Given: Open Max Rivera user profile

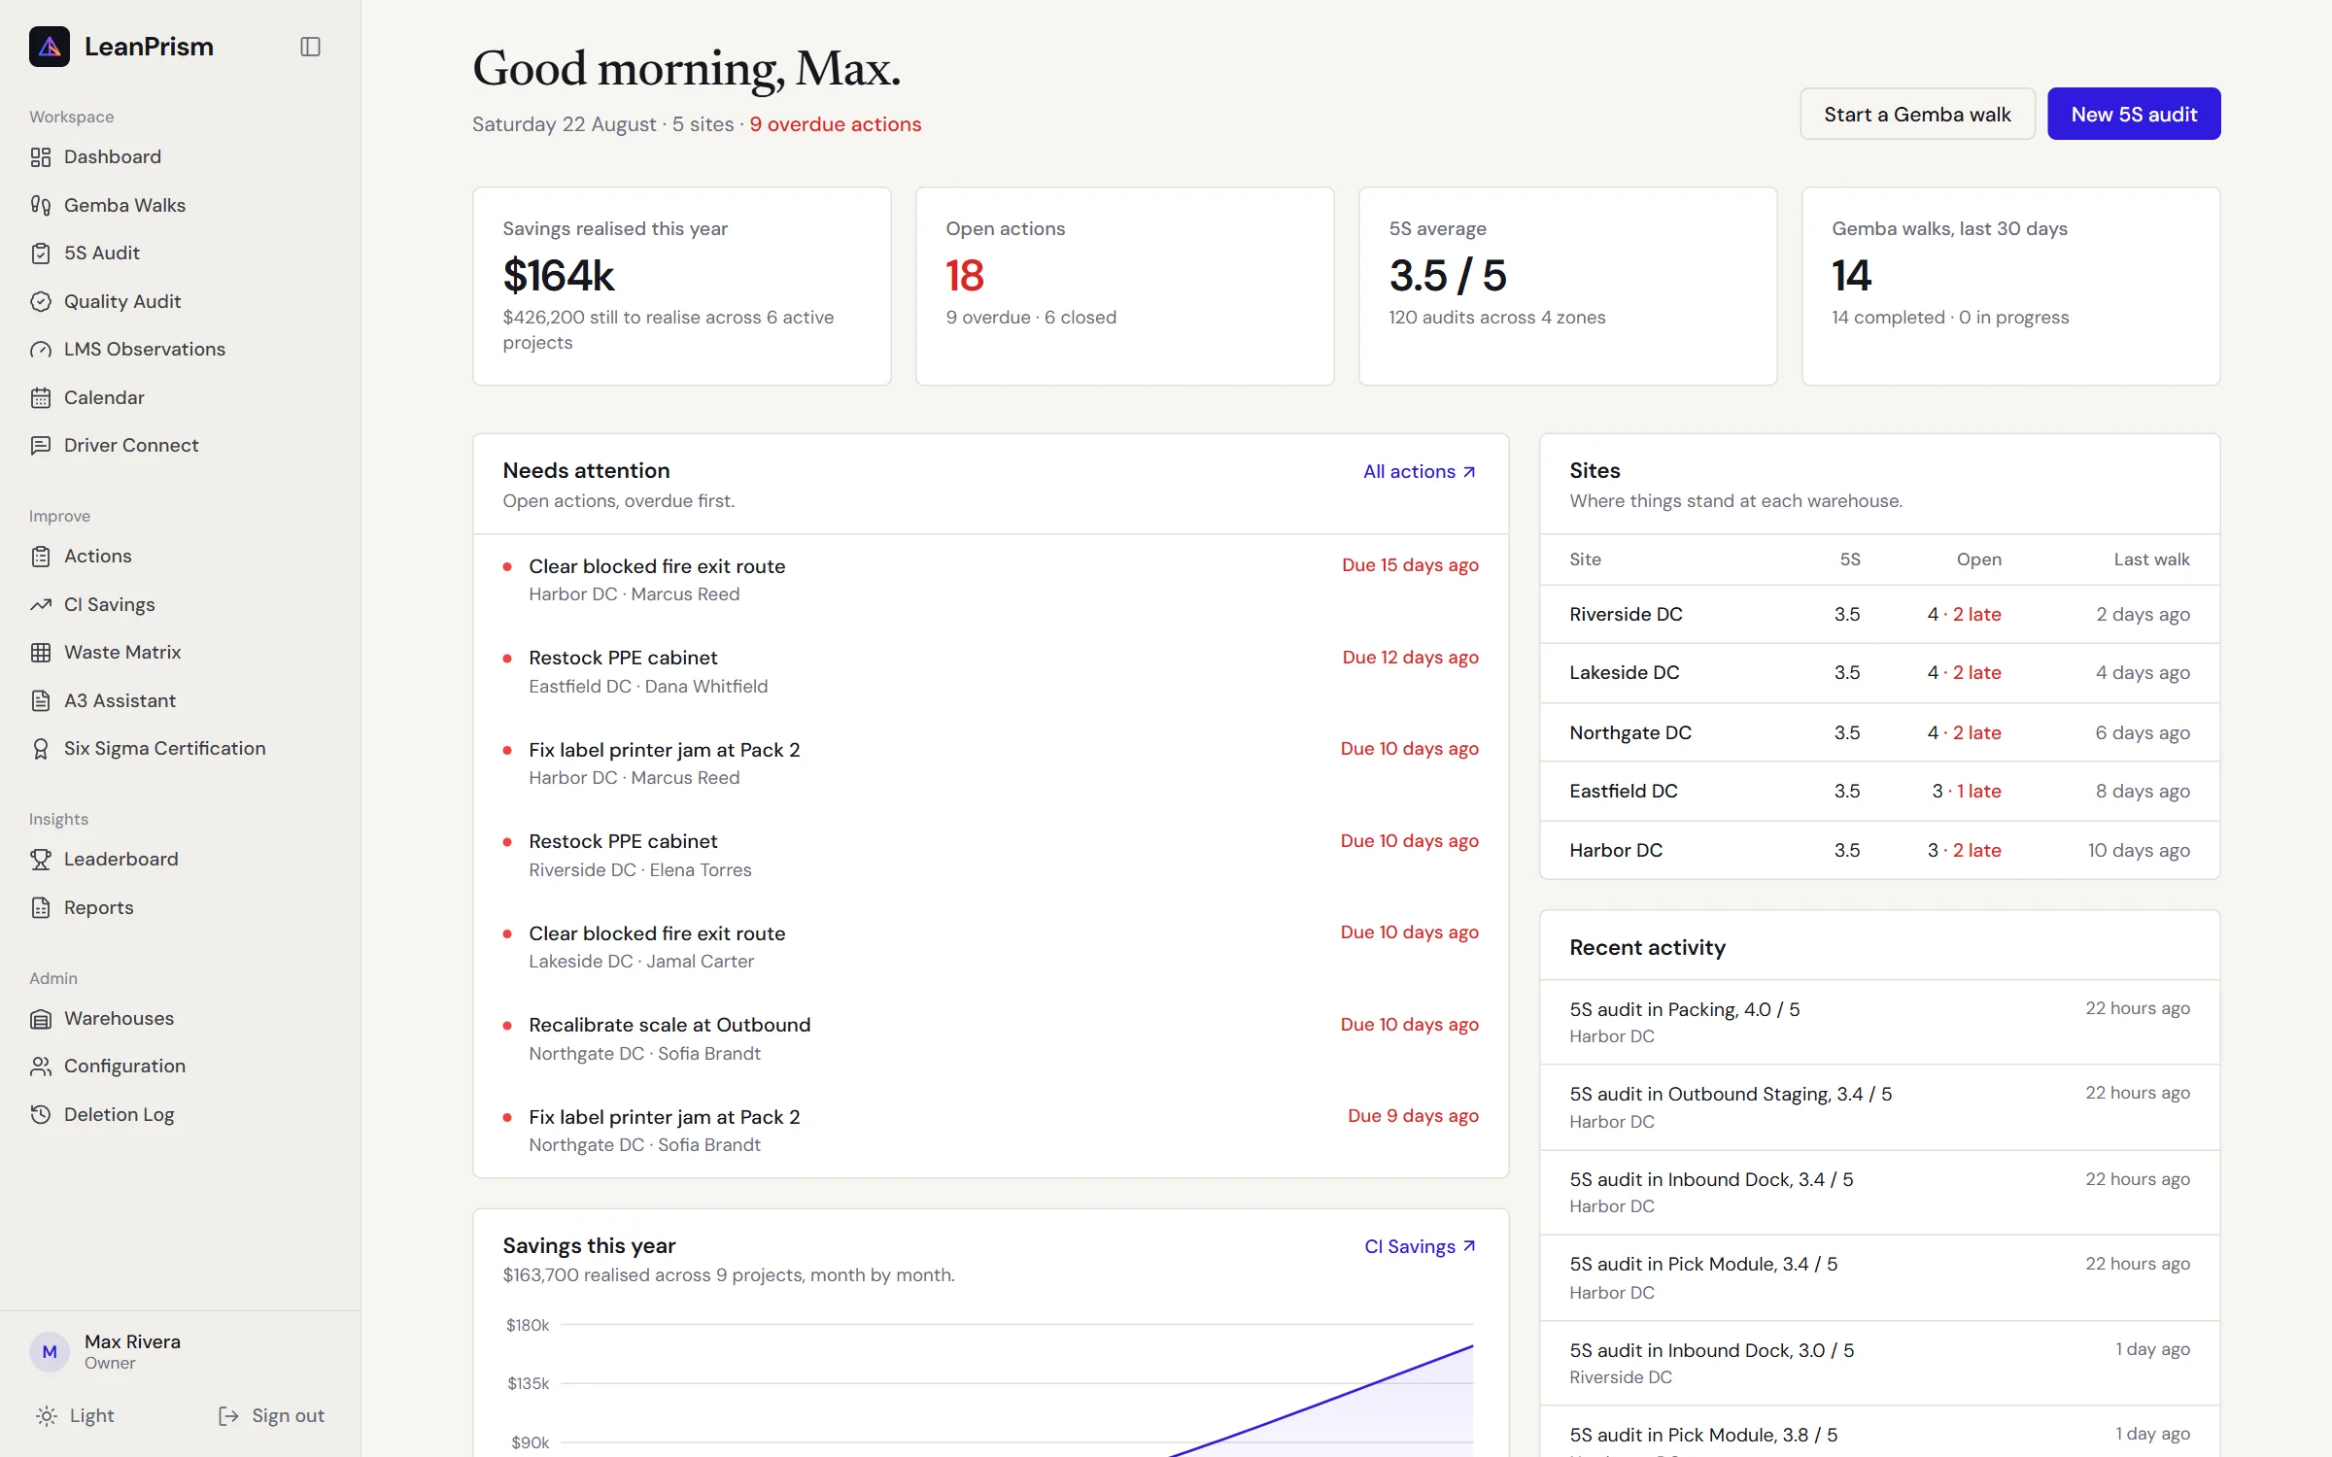Looking at the screenshot, I should pyautogui.click(x=105, y=1351).
